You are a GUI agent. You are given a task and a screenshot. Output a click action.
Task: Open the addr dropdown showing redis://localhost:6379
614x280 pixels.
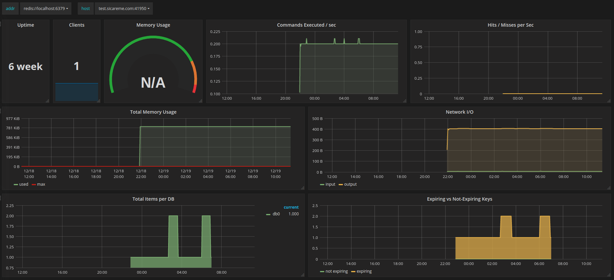click(46, 9)
